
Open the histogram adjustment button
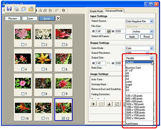(109, 104)
